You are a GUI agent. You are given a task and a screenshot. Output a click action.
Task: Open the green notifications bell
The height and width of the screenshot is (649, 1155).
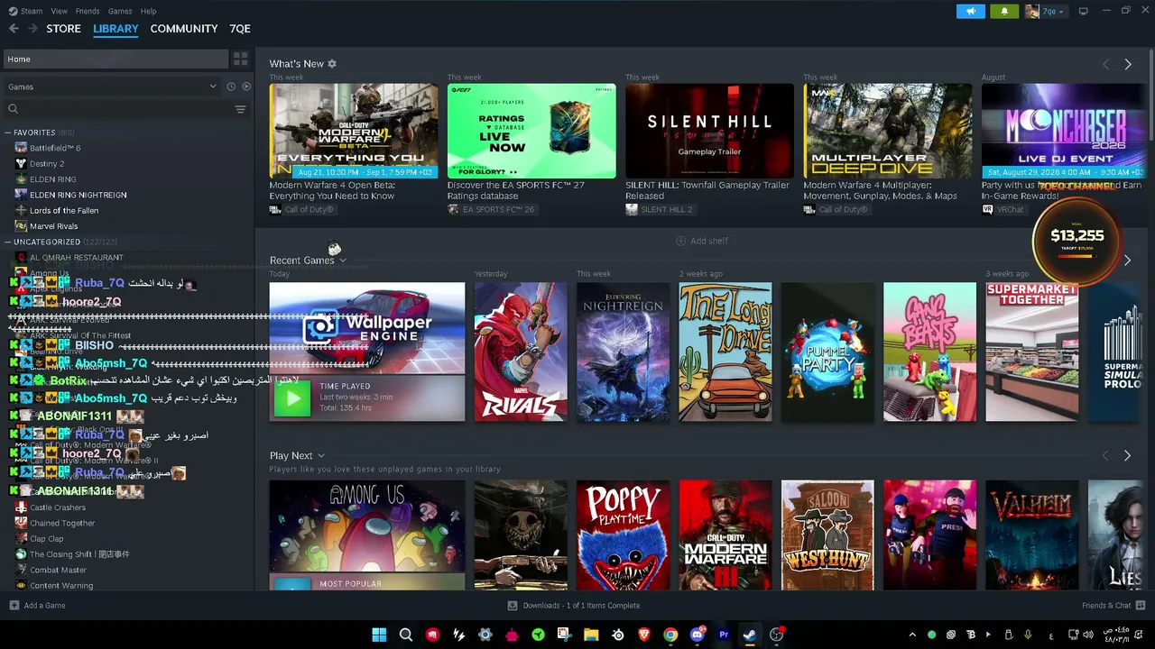[x=1004, y=11]
